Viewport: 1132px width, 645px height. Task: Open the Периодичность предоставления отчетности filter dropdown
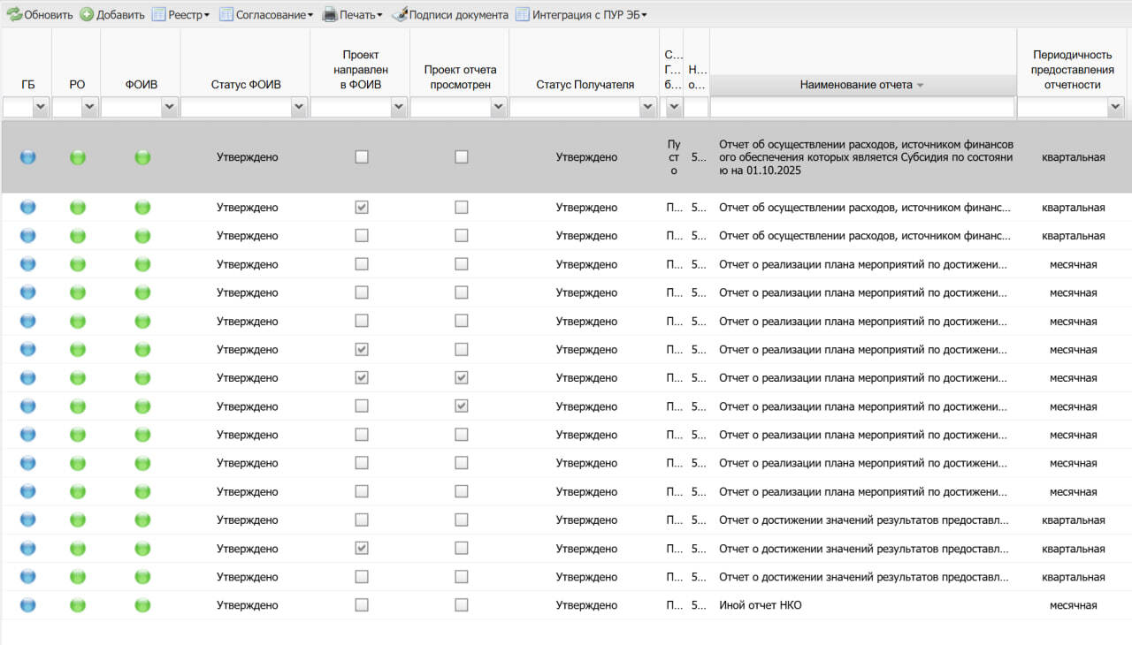[x=1114, y=107]
